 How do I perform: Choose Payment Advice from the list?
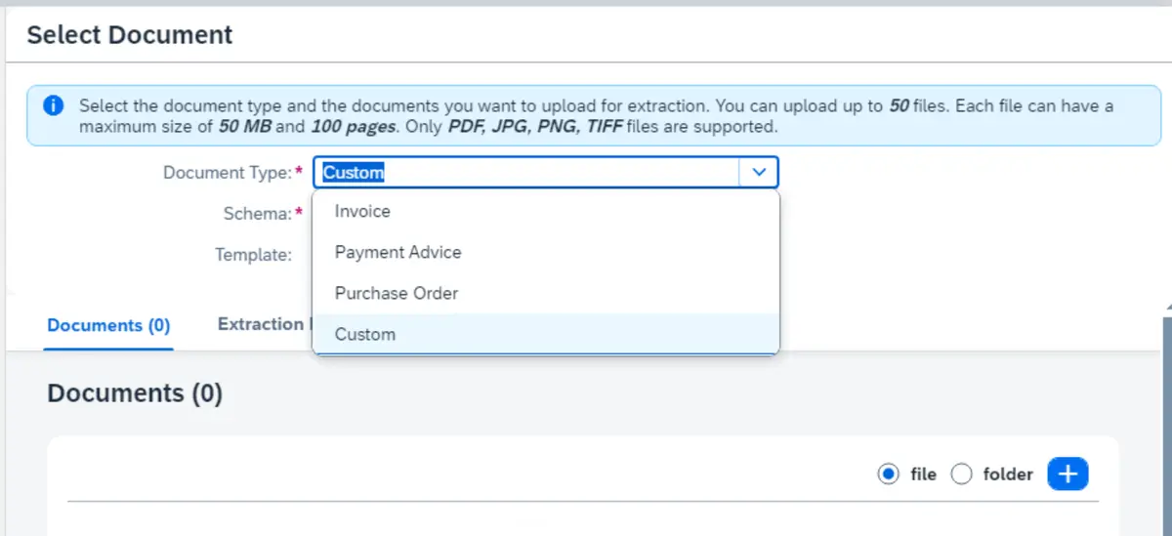pos(398,252)
